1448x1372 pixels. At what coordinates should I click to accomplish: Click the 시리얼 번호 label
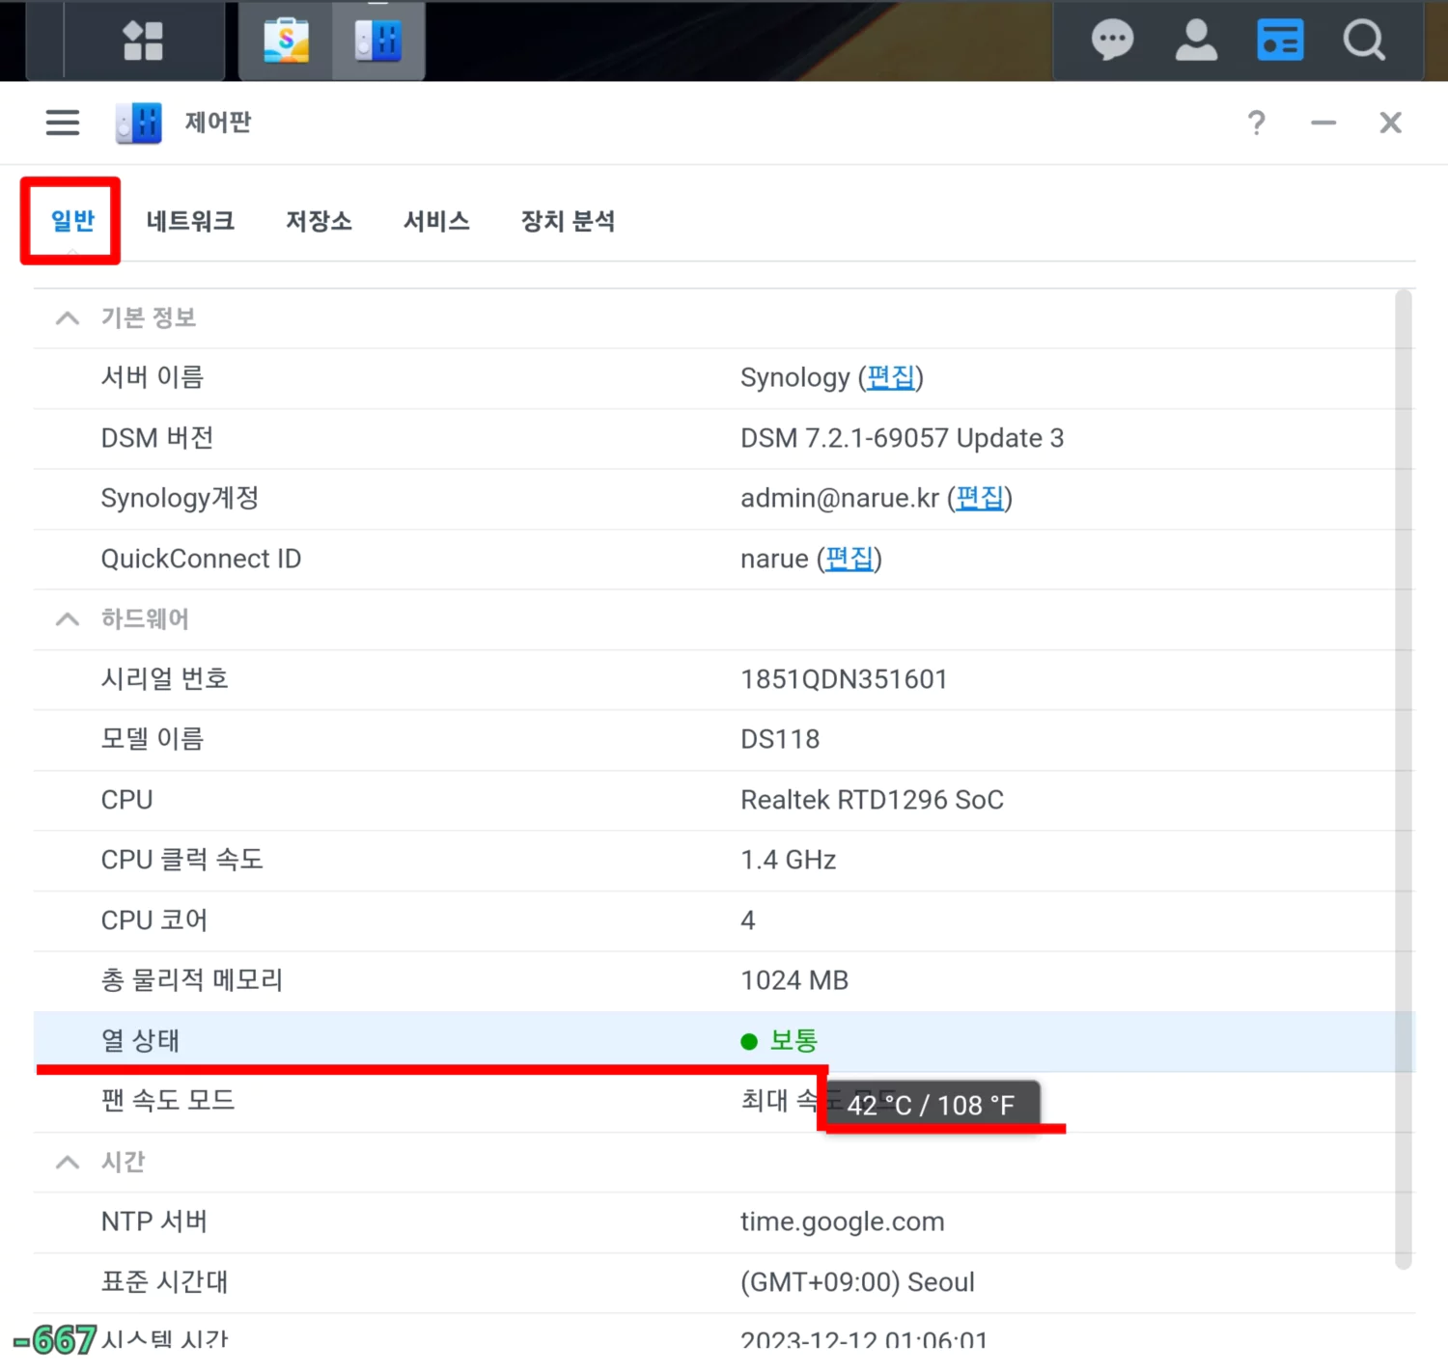(164, 679)
